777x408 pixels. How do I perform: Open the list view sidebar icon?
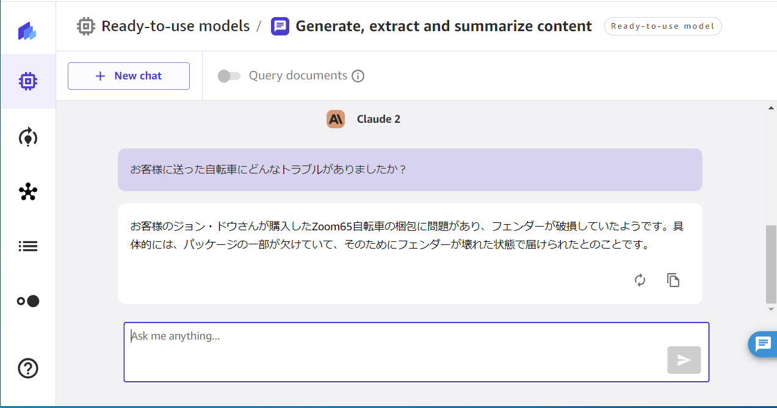(28, 246)
